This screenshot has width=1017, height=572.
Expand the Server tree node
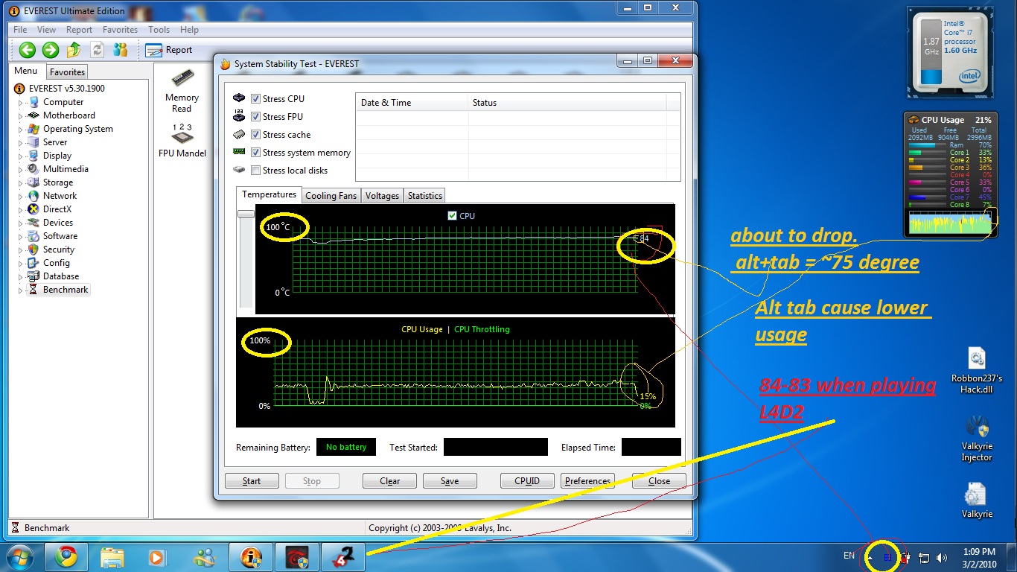(x=21, y=143)
